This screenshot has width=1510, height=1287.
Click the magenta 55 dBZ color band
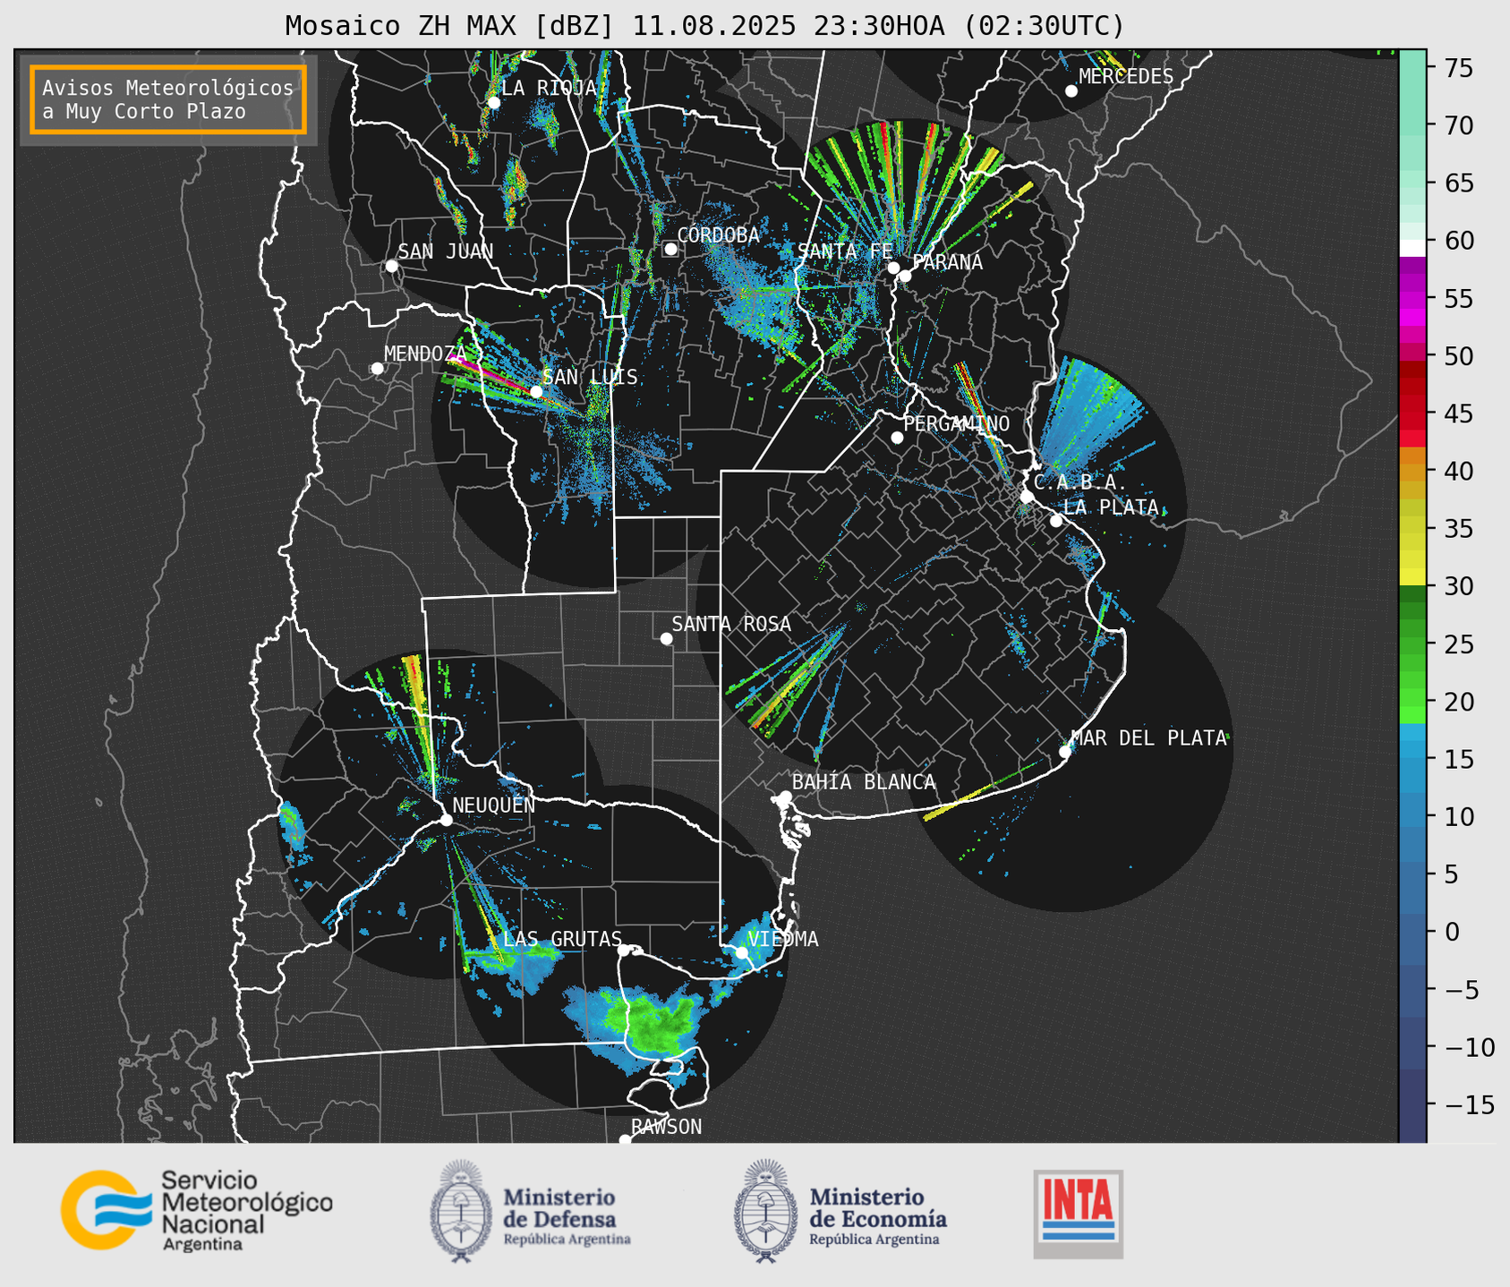pyautogui.click(x=1412, y=298)
